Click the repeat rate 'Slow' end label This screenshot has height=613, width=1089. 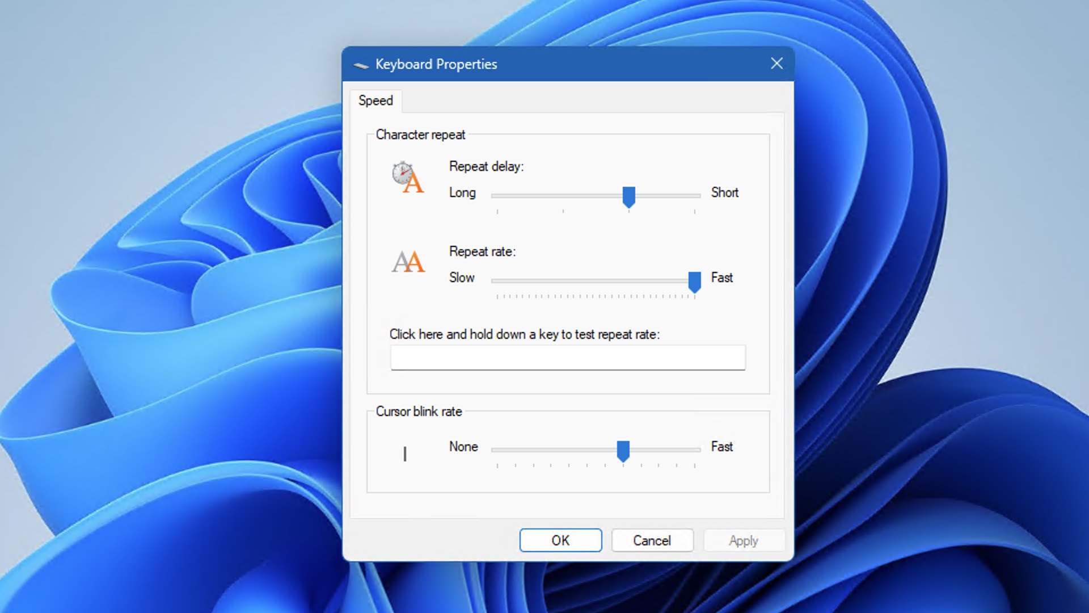coord(462,278)
